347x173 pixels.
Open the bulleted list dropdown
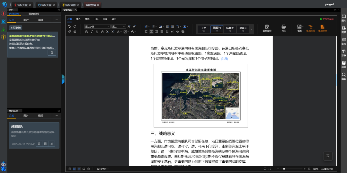pos(156,26)
